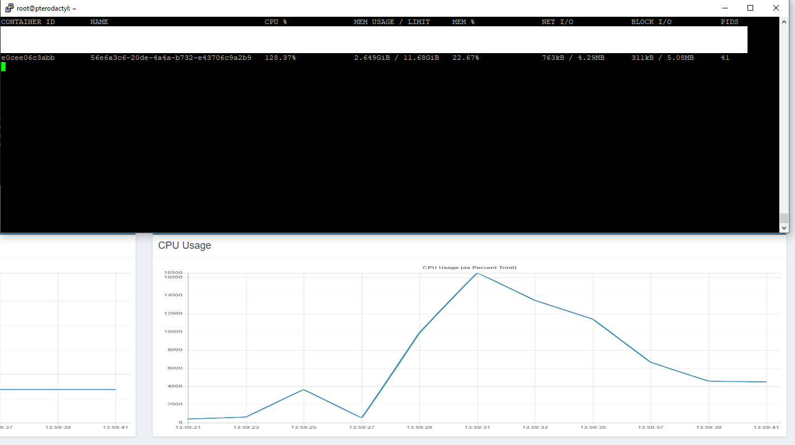This screenshot has height=445, width=795.
Task: Click the chart title CPU Usage (as Percent Total)
Action: pyautogui.click(x=469, y=267)
